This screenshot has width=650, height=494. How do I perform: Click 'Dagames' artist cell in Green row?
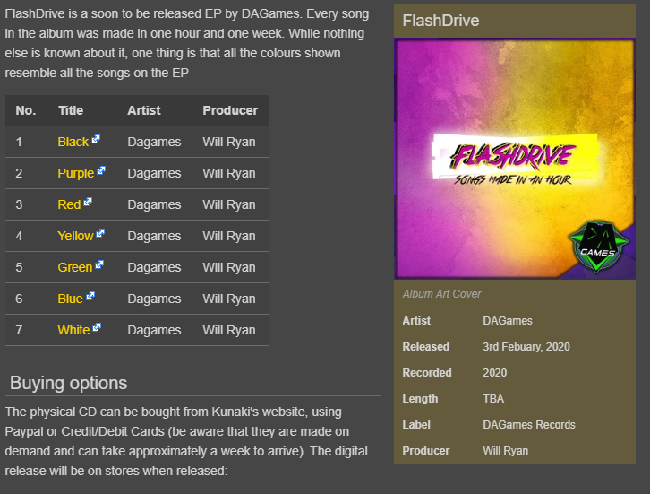click(x=154, y=267)
